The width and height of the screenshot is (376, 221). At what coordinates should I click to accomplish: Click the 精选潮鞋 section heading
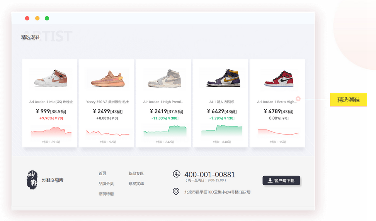pyautogui.click(x=31, y=37)
